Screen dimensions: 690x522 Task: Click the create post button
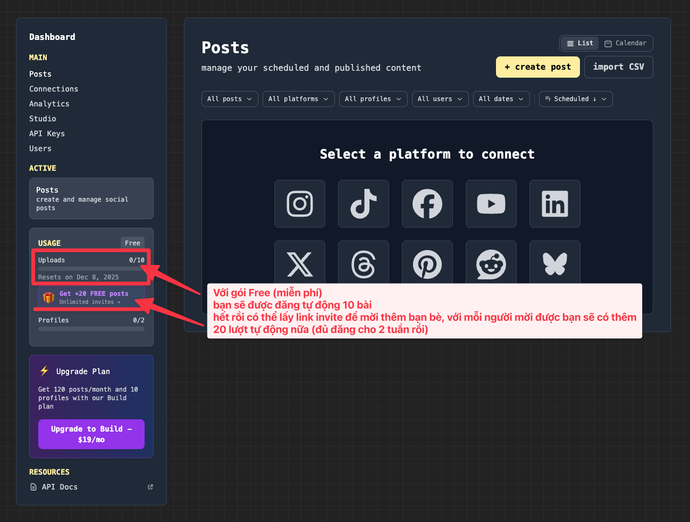[537, 67]
